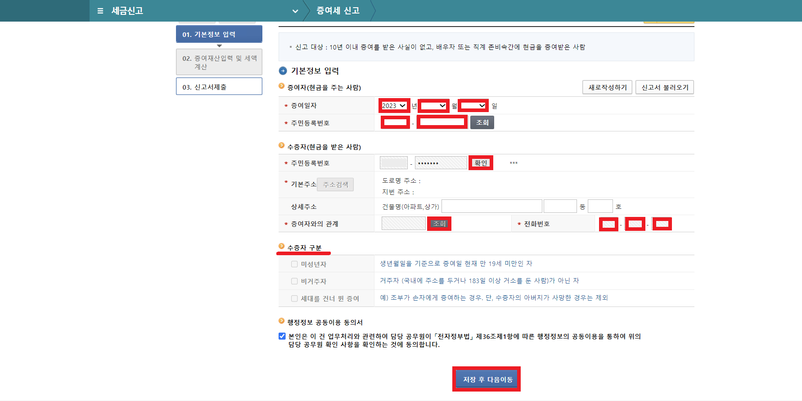
Task: Click the 도로명 주소 label
Action: [401, 180]
